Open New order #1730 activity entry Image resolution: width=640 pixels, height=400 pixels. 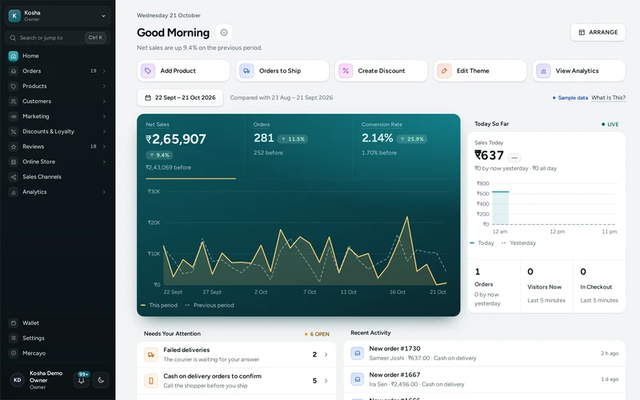pyautogui.click(x=485, y=354)
